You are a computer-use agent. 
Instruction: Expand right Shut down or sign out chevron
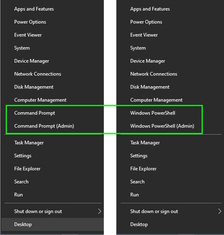220,211
